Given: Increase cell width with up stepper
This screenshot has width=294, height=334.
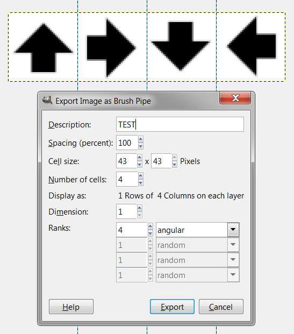Looking at the screenshot, I should pyautogui.click(x=139, y=158).
